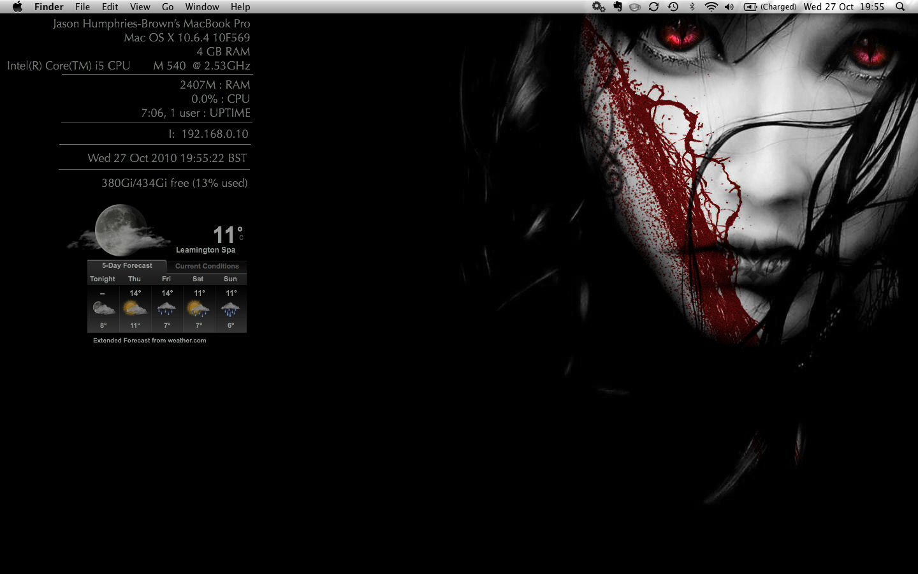Click the gears icon in menu bar

click(x=598, y=6)
